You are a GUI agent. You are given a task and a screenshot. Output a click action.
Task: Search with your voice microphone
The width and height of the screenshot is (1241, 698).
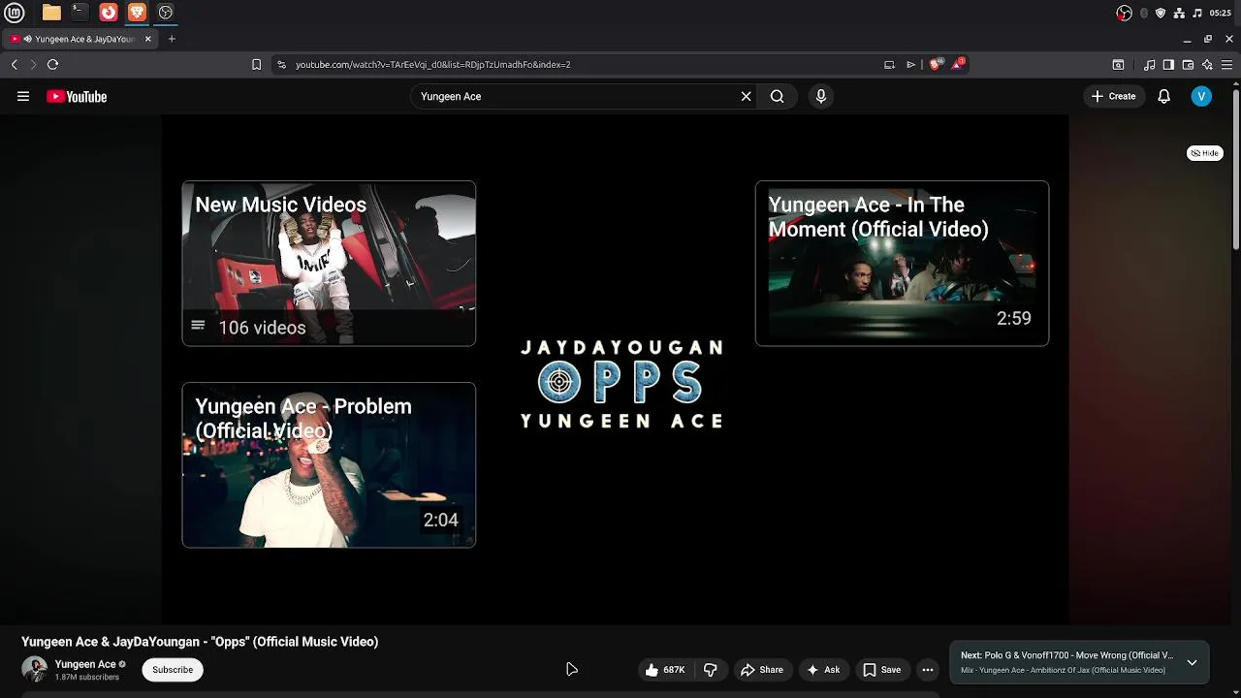pos(821,96)
